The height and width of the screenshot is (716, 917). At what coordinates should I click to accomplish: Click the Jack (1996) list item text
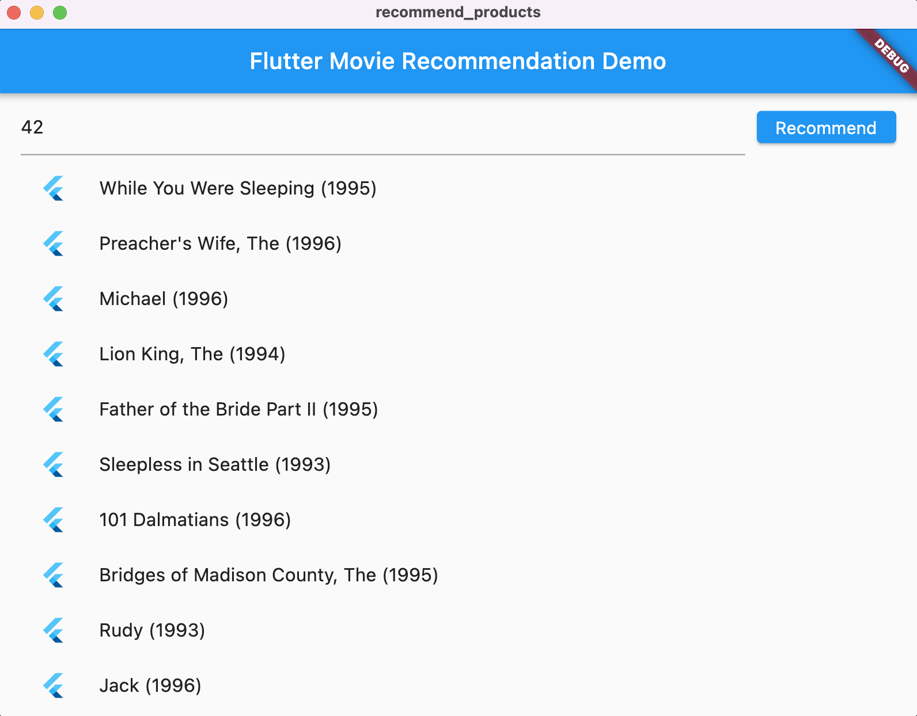click(x=150, y=685)
